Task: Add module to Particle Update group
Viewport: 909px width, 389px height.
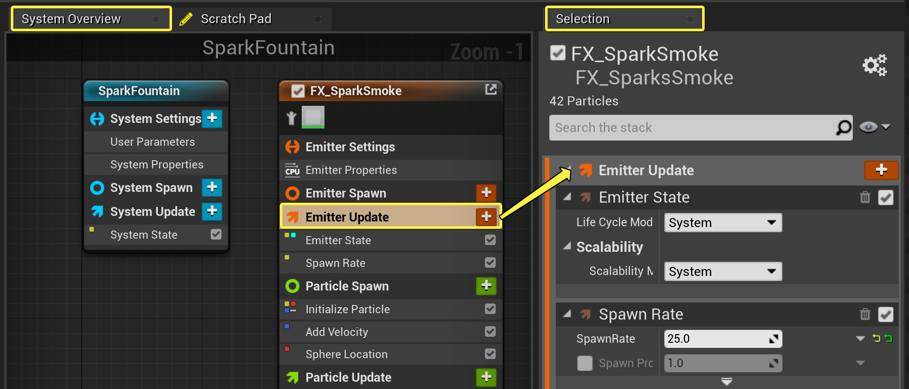Action: point(486,377)
